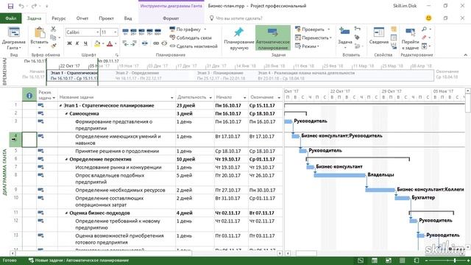Insert a new task with Задача button
The image size is (471, 265).
pos(344,38)
